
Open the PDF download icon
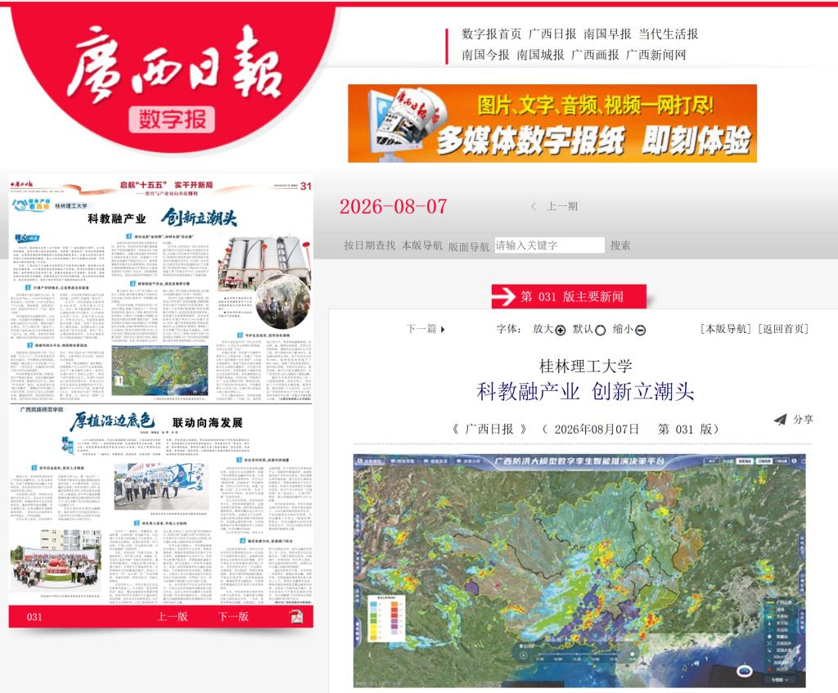[296, 617]
